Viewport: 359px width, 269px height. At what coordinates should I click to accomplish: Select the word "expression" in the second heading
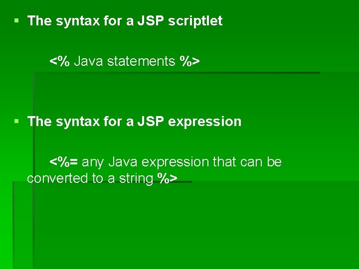(x=205, y=122)
